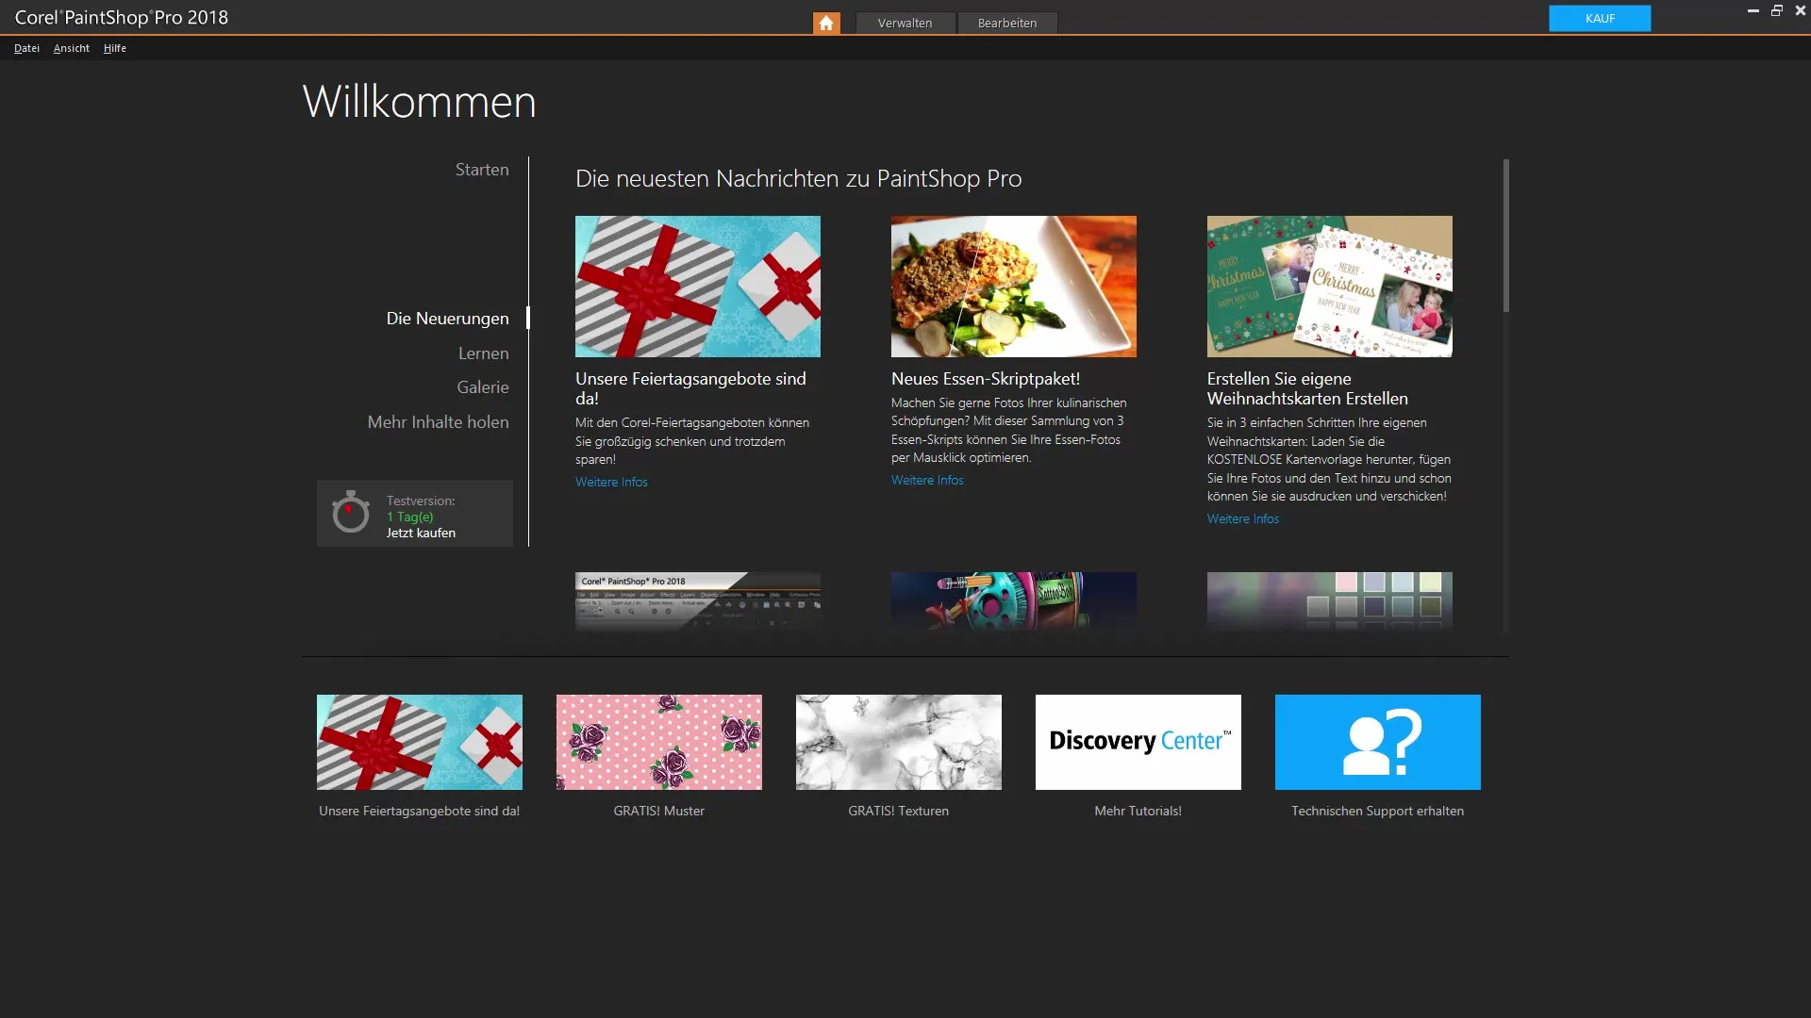Select Galerie in the sidebar
Screen dimensions: 1811x1018
pyautogui.click(x=483, y=387)
